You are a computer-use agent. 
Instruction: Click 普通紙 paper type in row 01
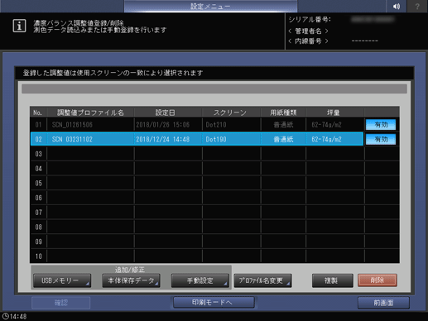283,125
